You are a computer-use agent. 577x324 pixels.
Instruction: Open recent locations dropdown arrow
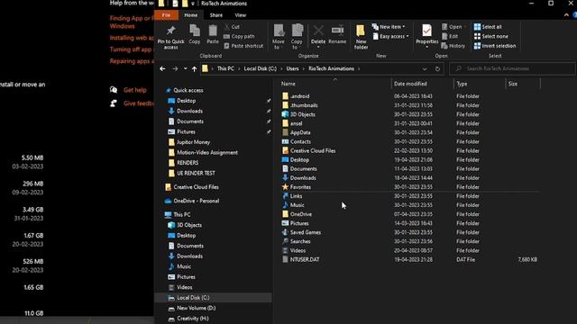pos(185,68)
